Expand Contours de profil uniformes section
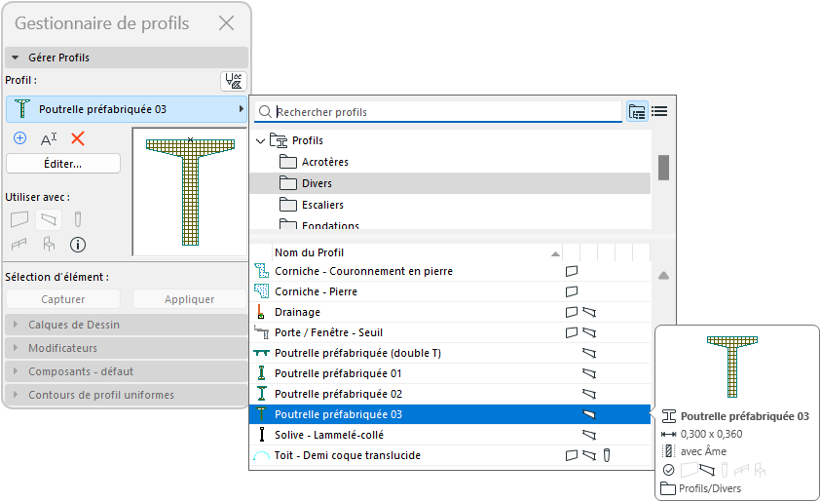The width and height of the screenshot is (821, 502). 127,395
